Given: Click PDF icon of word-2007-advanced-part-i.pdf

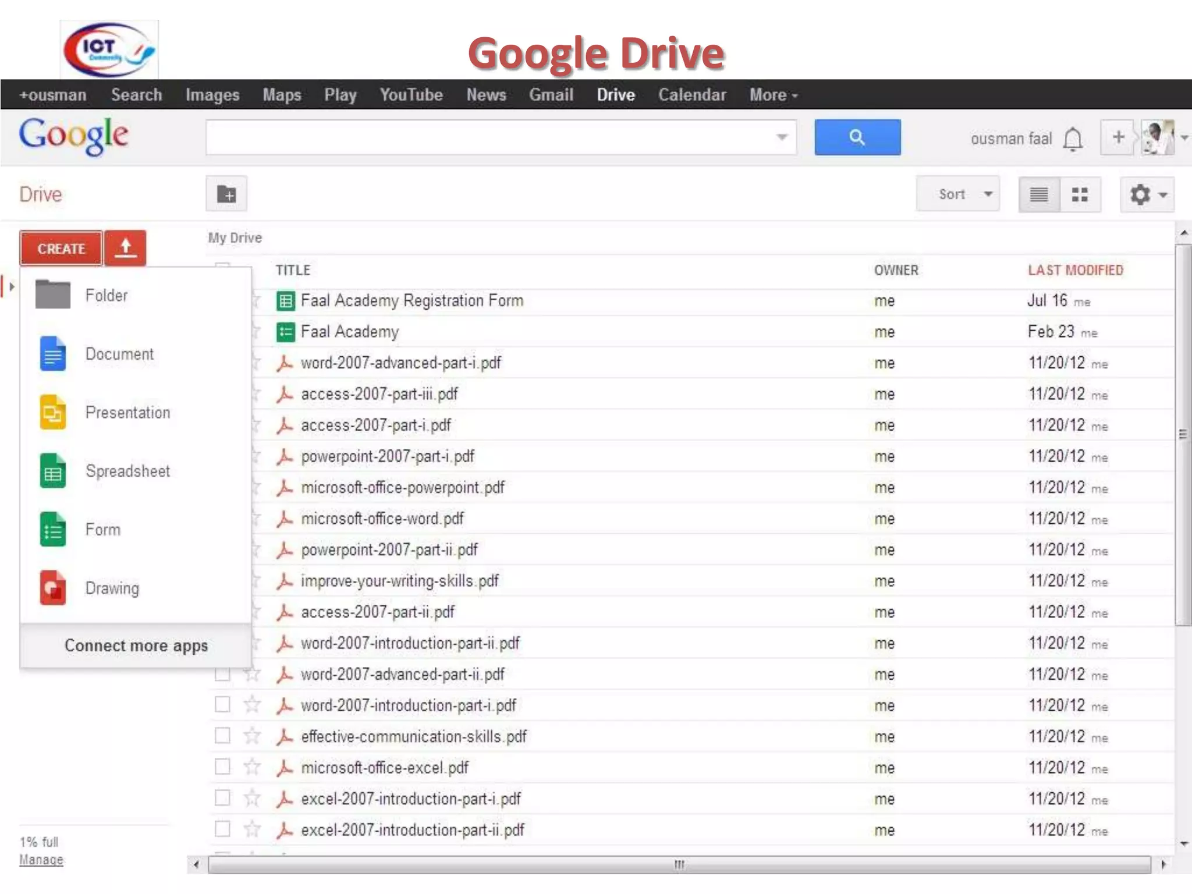Looking at the screenshot, I should point(285,363).
